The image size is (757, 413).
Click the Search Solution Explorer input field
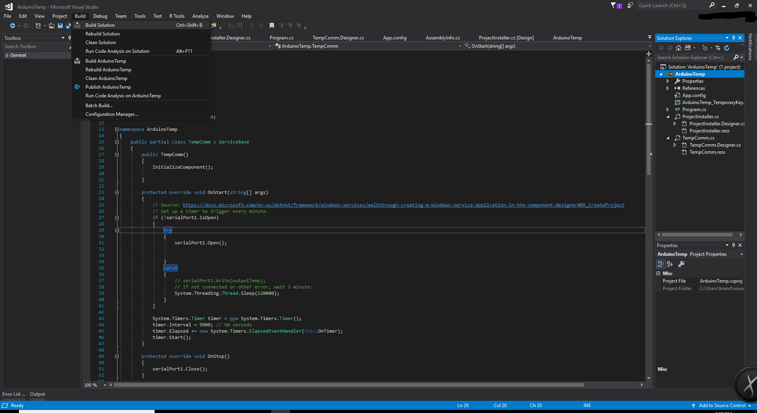pos(694,58)
